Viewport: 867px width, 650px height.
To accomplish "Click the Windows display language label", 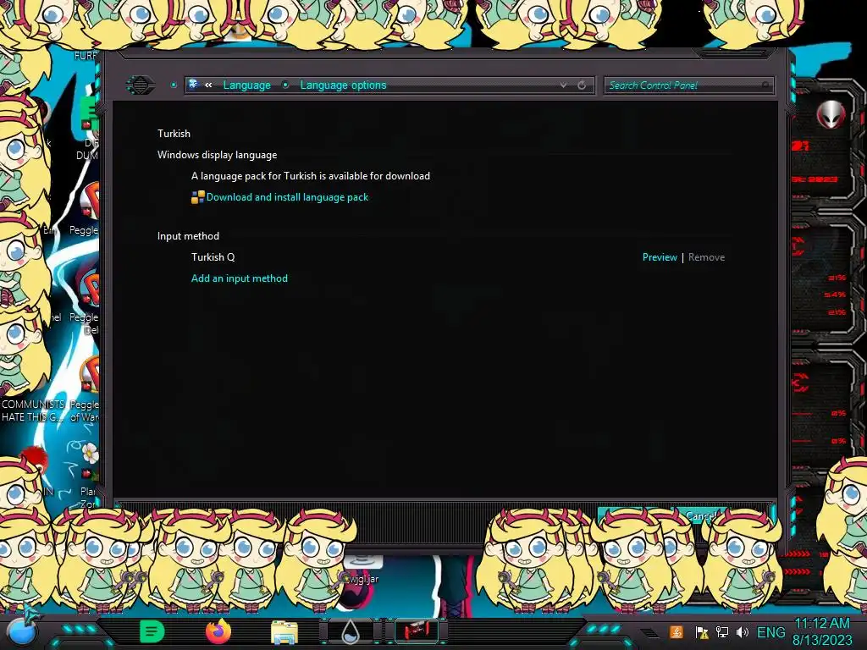I will click(217, 156).
